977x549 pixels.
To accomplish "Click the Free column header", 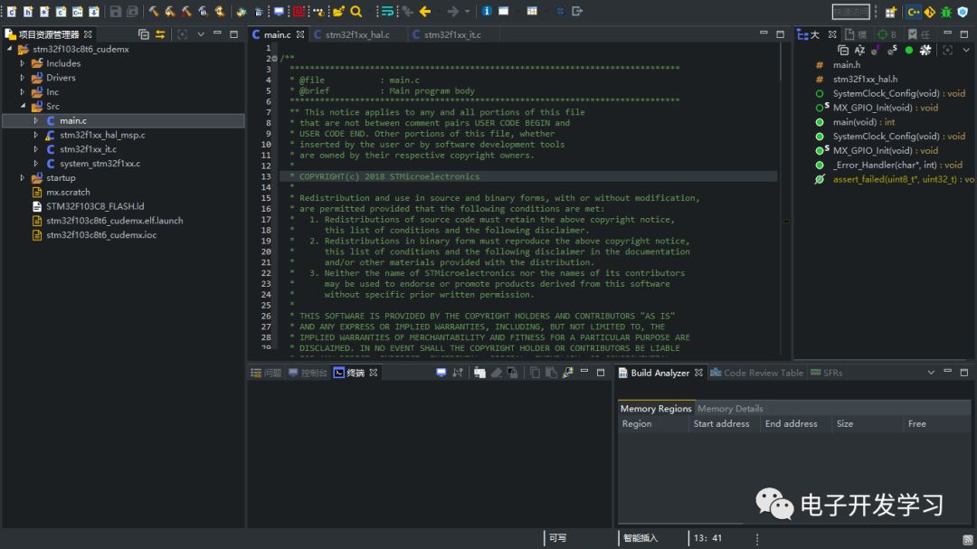I will [917, 424].
